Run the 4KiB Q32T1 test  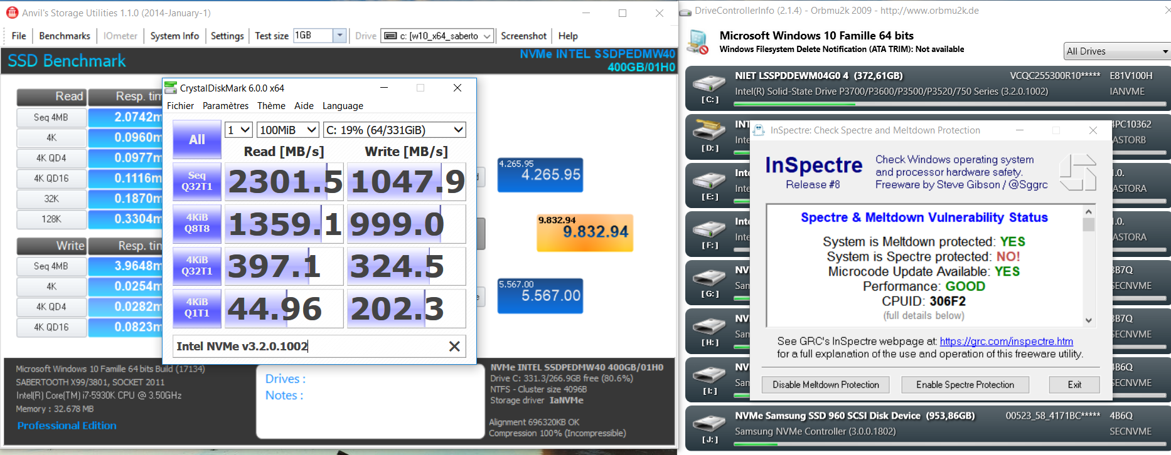coord(197,266)
